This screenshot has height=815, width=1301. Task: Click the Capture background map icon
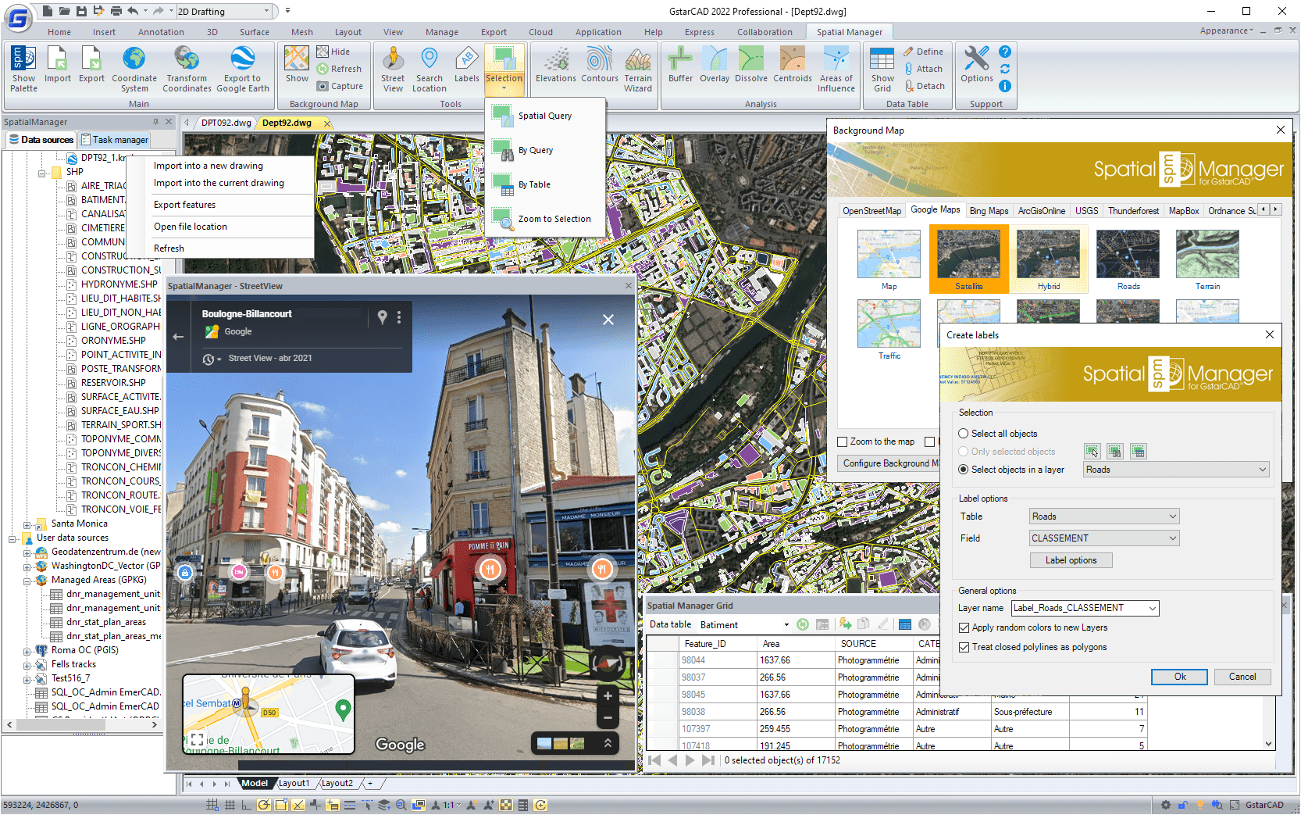click(340, 86)
